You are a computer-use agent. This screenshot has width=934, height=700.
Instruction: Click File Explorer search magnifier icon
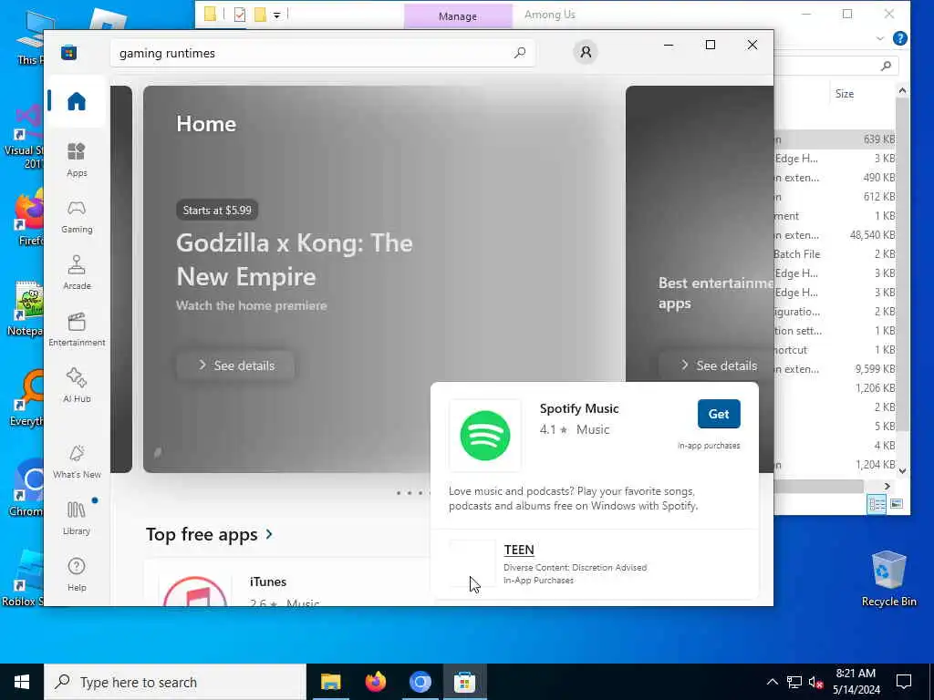click(887, 66)
